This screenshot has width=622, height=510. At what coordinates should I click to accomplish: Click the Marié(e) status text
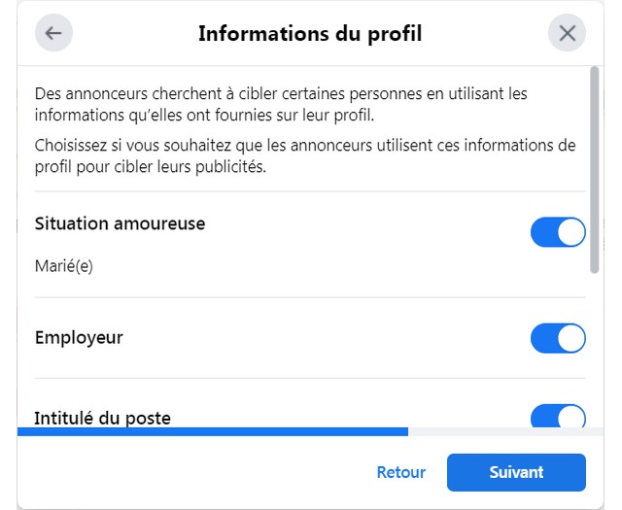[64, 266]
